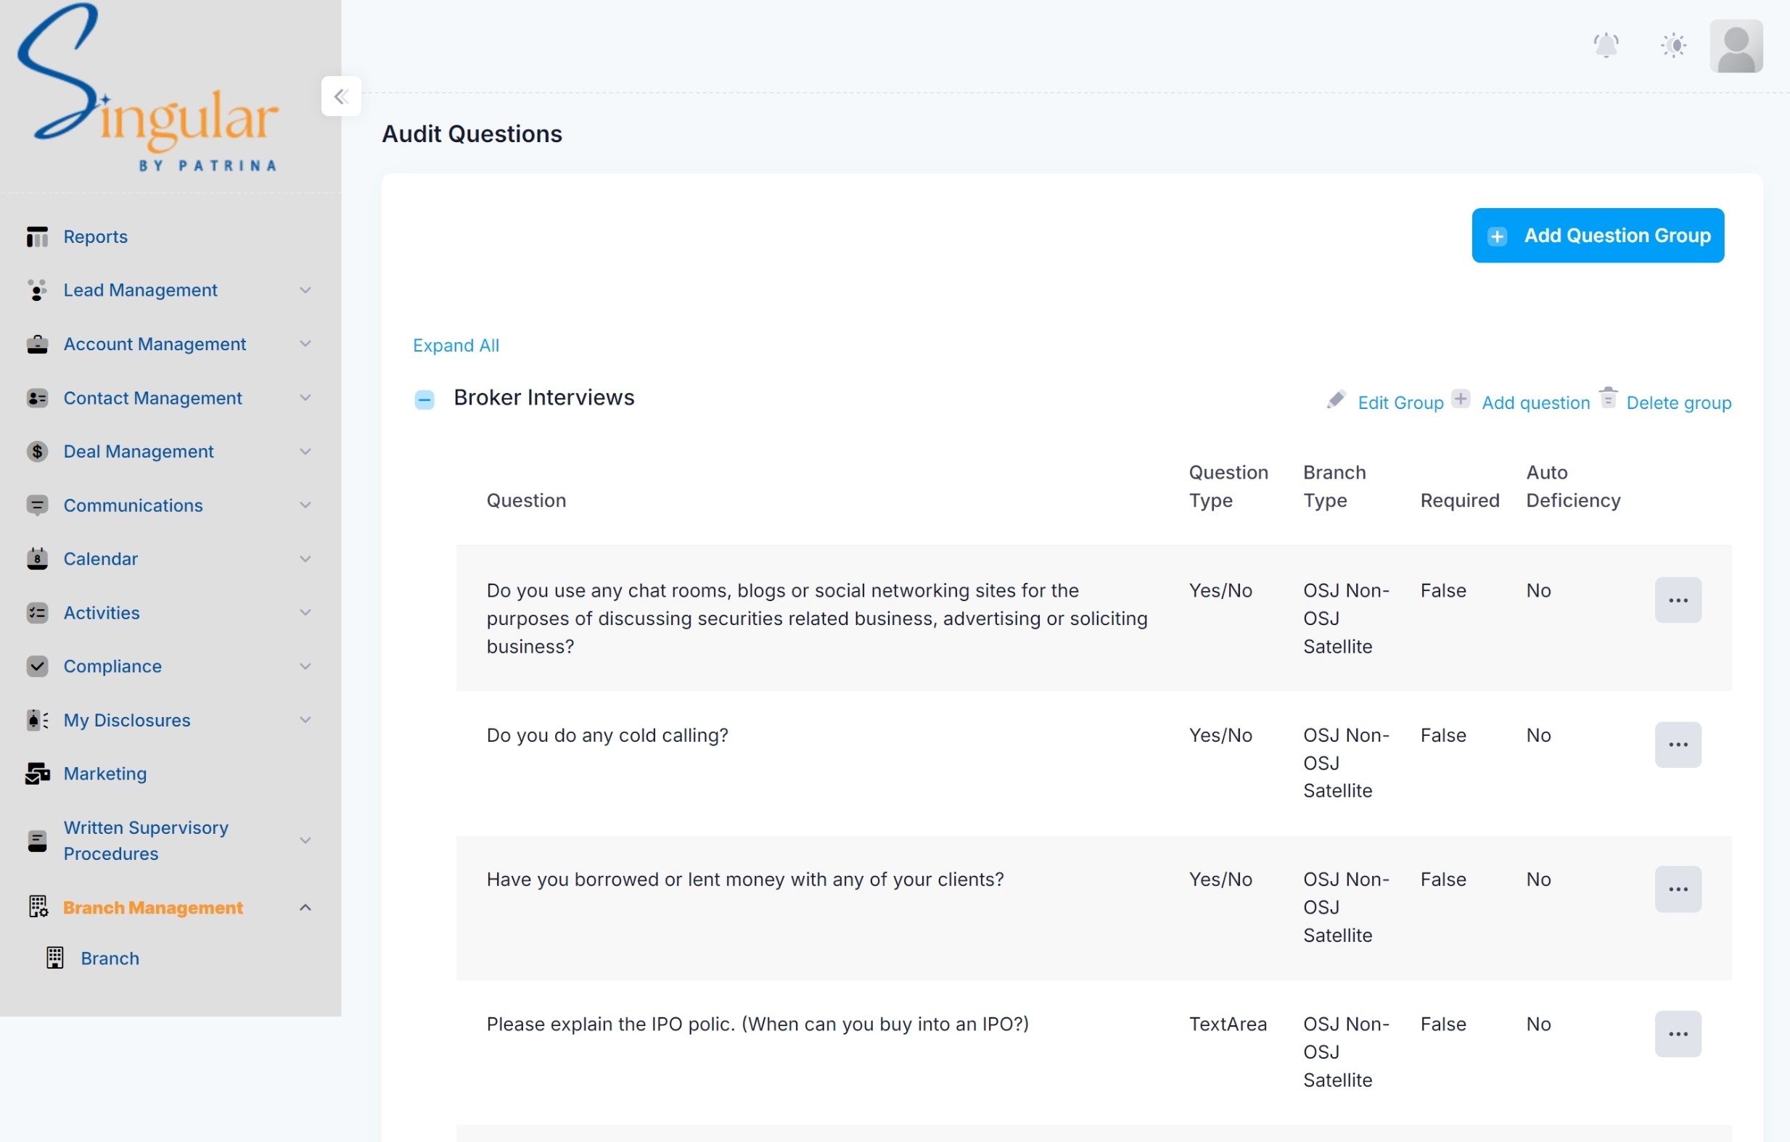Open actions menu for borrowed money question
Image resolution: width=1790 pixels, height=1142 pixels.
click(1678, 890)
